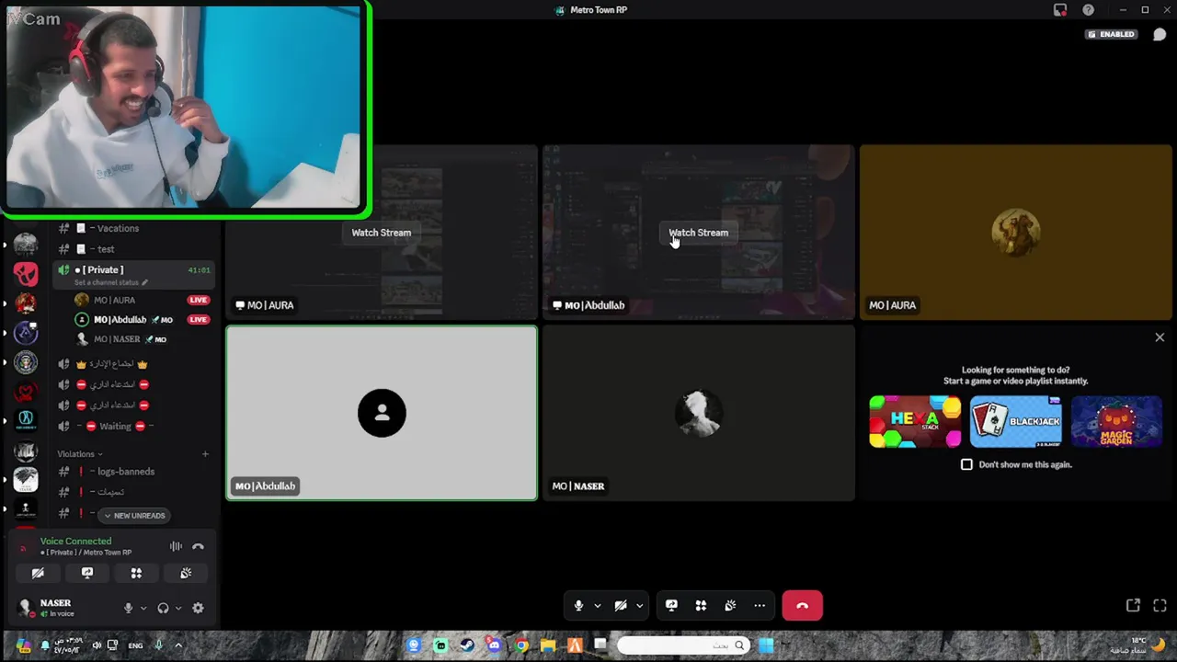Enter full screen call view
This screenshot has height=662, width=1177.
click(1160, 605)
